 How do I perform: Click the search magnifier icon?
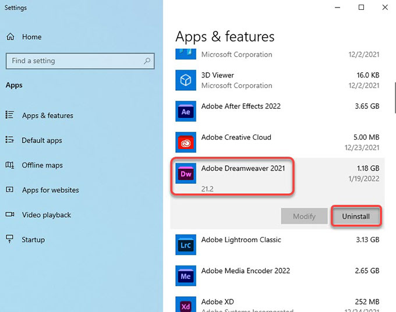click(x=147, y=61)
